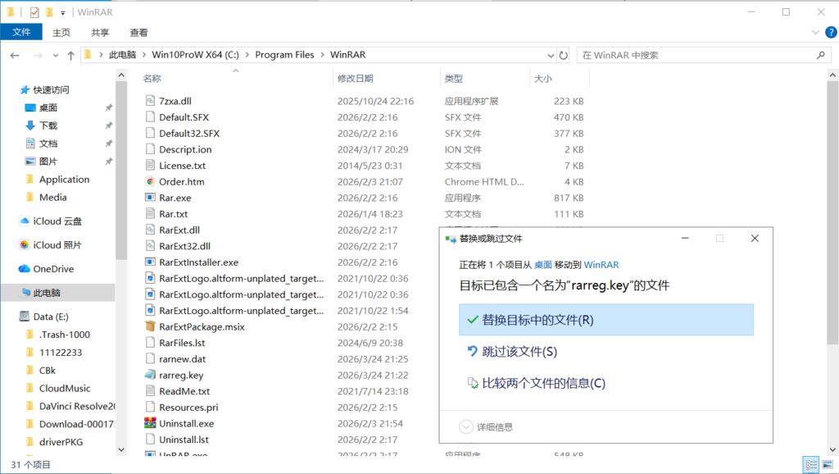Open the 查看 ribbon tab
The height and width of the screenshot is (474, 839).
tap(138, 33)
